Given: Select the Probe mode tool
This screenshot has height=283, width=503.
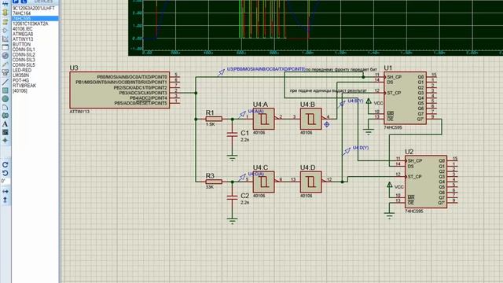Looking at the screenshot, I should pyautogui.click(x=5, y=64).
